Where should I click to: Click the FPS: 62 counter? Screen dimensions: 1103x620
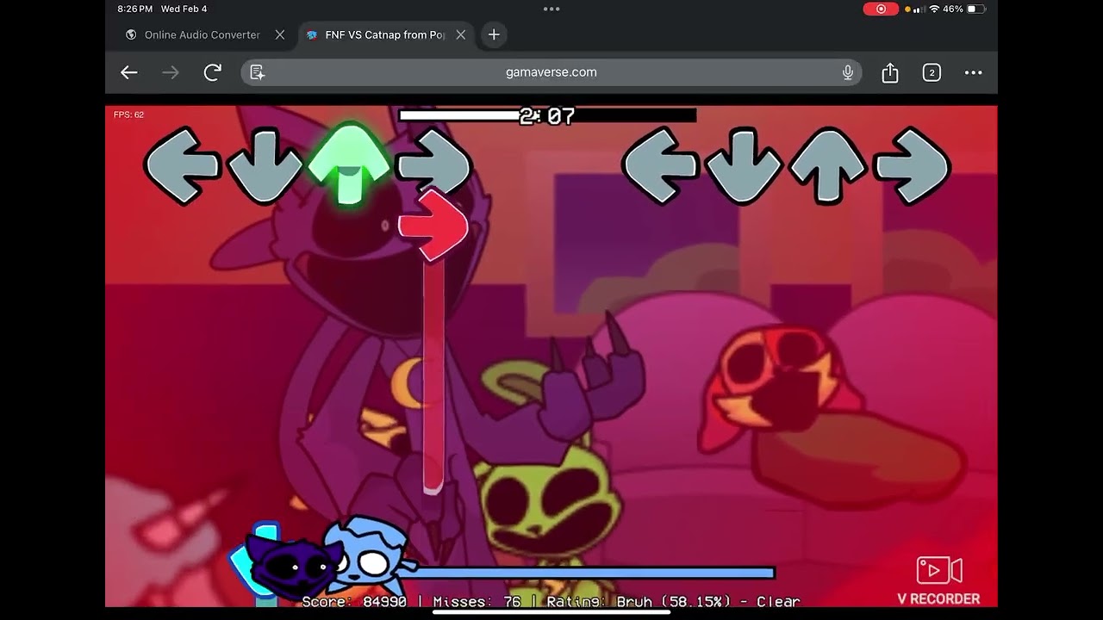tap(128, 115)
